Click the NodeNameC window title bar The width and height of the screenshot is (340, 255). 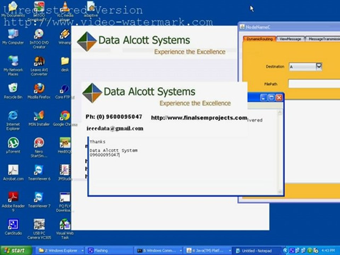[289, 27]
